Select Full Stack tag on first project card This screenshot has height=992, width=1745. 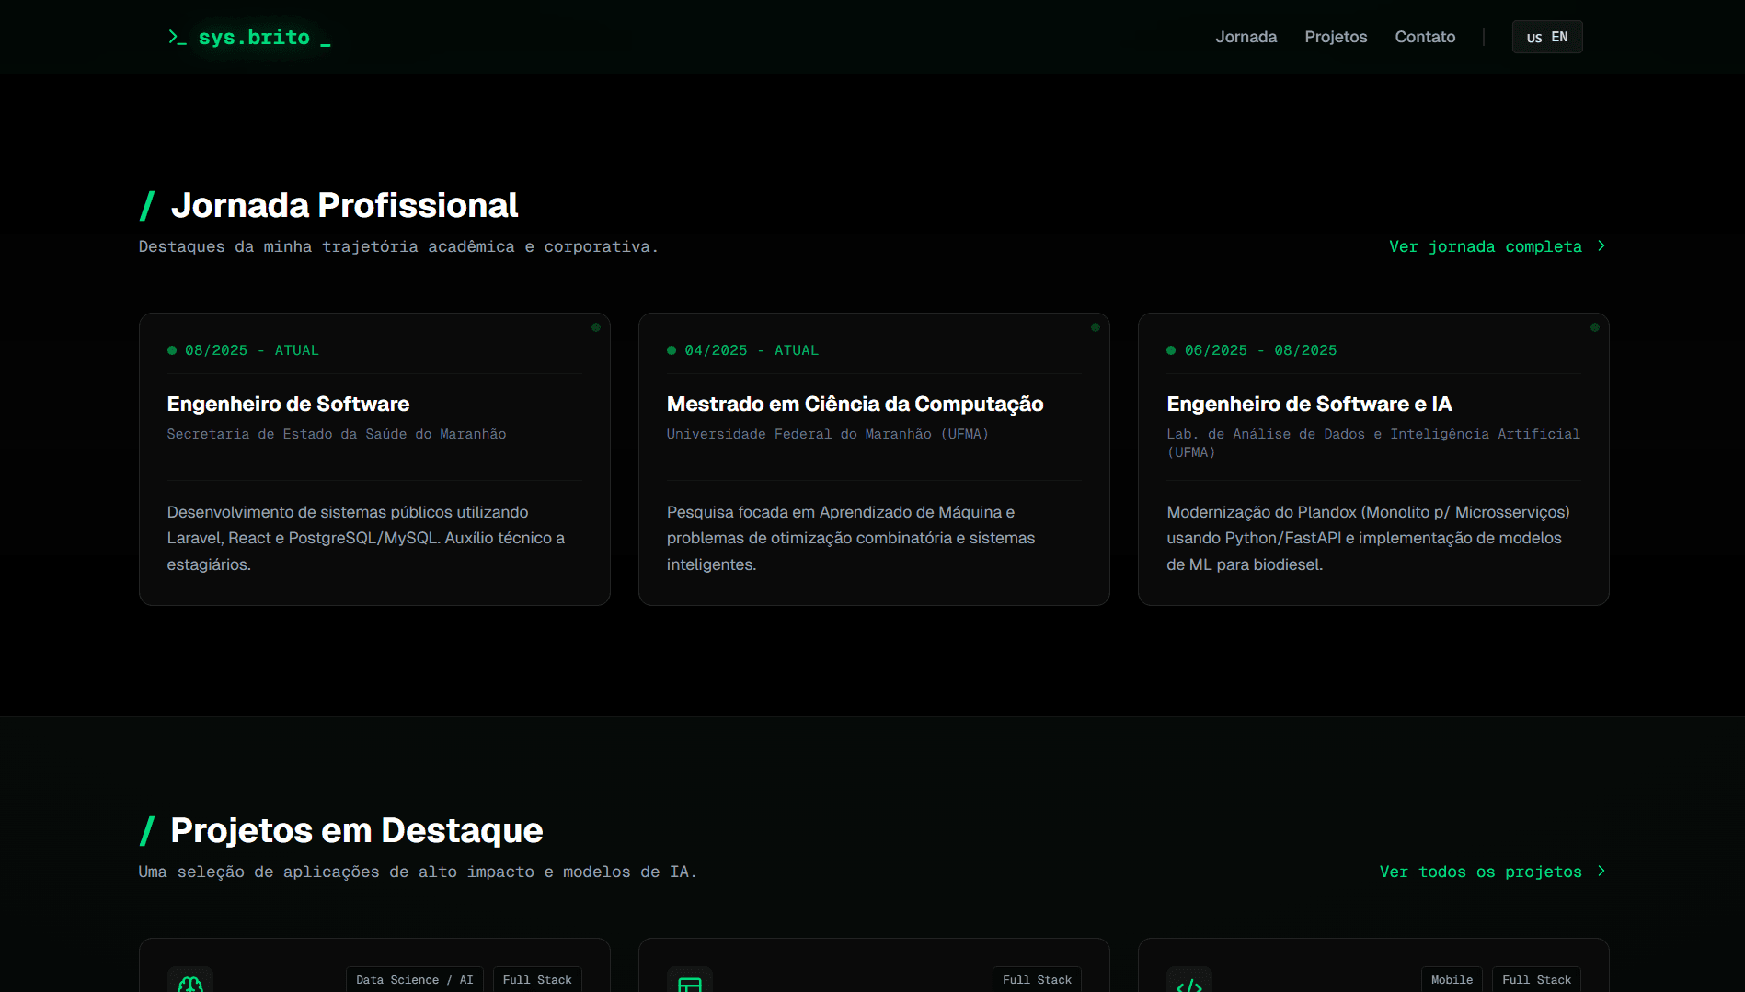coord(537,980)
